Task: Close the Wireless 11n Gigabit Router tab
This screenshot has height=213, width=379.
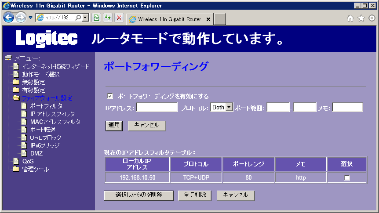Action: [x=208, y=19]
